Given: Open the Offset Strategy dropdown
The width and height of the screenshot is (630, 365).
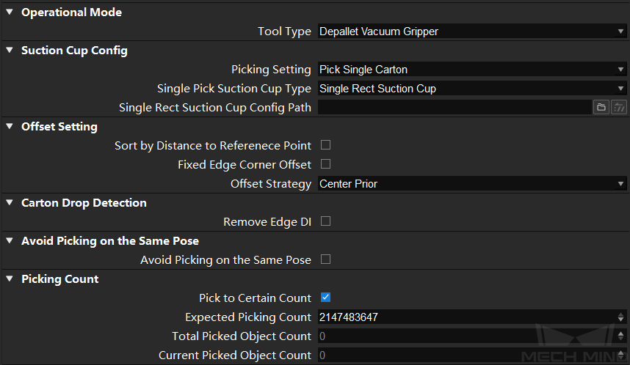Looking at the screenshot, I should pos(472,184).
